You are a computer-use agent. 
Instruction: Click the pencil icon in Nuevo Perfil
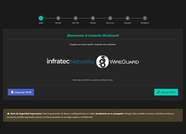(x=158, y=92)
